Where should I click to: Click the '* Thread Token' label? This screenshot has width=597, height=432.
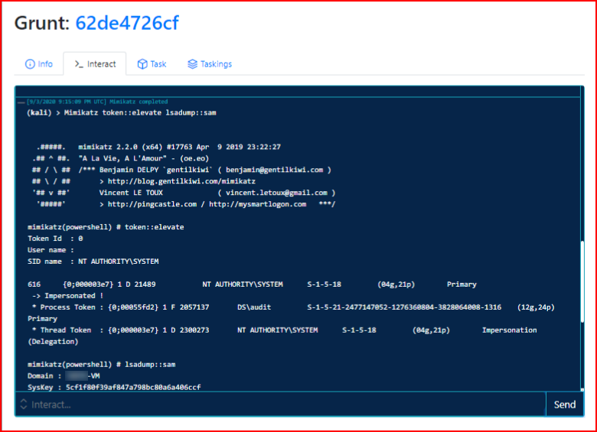pyautogui.click(x=62, y=330)
